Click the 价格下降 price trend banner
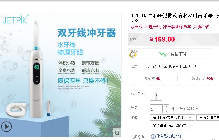This screenshot has width=219, height=140. click(x=170, y=54)
